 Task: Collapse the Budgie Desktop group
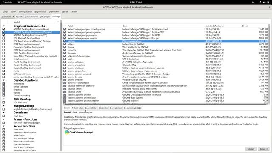pyautogui.click(x=3, y=106)
